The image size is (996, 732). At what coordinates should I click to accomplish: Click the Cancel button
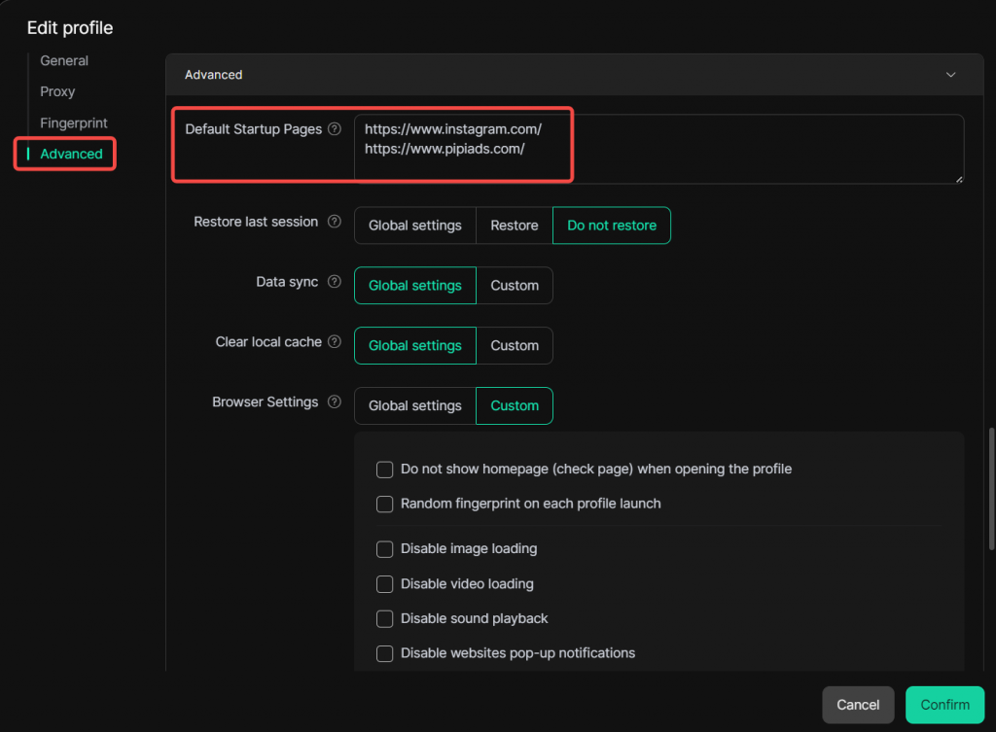(858, 705)
